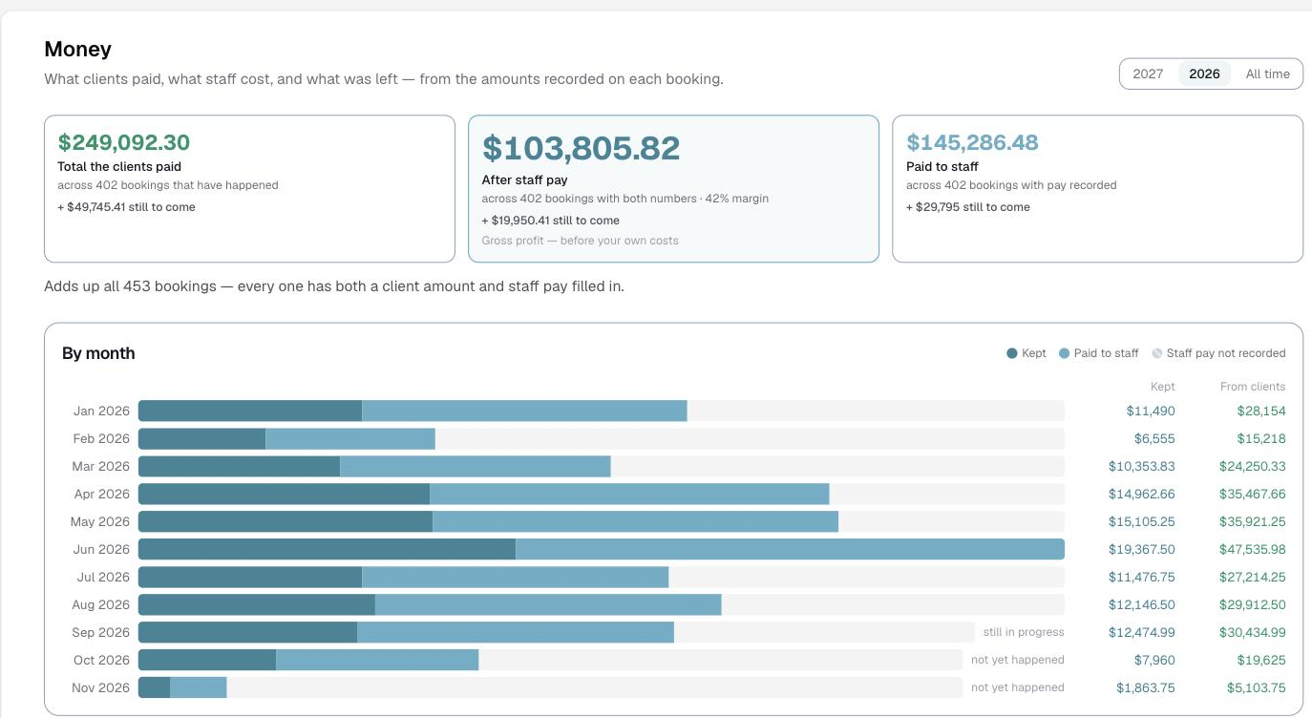This screenshot has height=718, width=1312.
Task: Switch to the 2027 year tab
Action: 1148,74
